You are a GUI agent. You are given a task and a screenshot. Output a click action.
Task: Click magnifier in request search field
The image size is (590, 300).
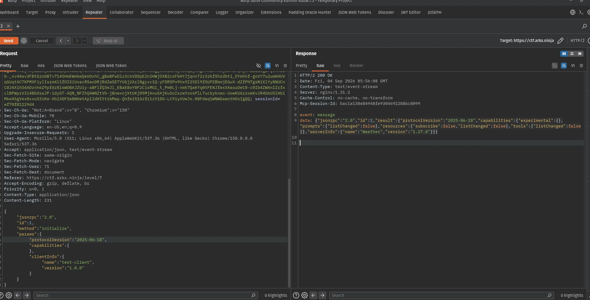pyautogui.click(x=253, y=295)
